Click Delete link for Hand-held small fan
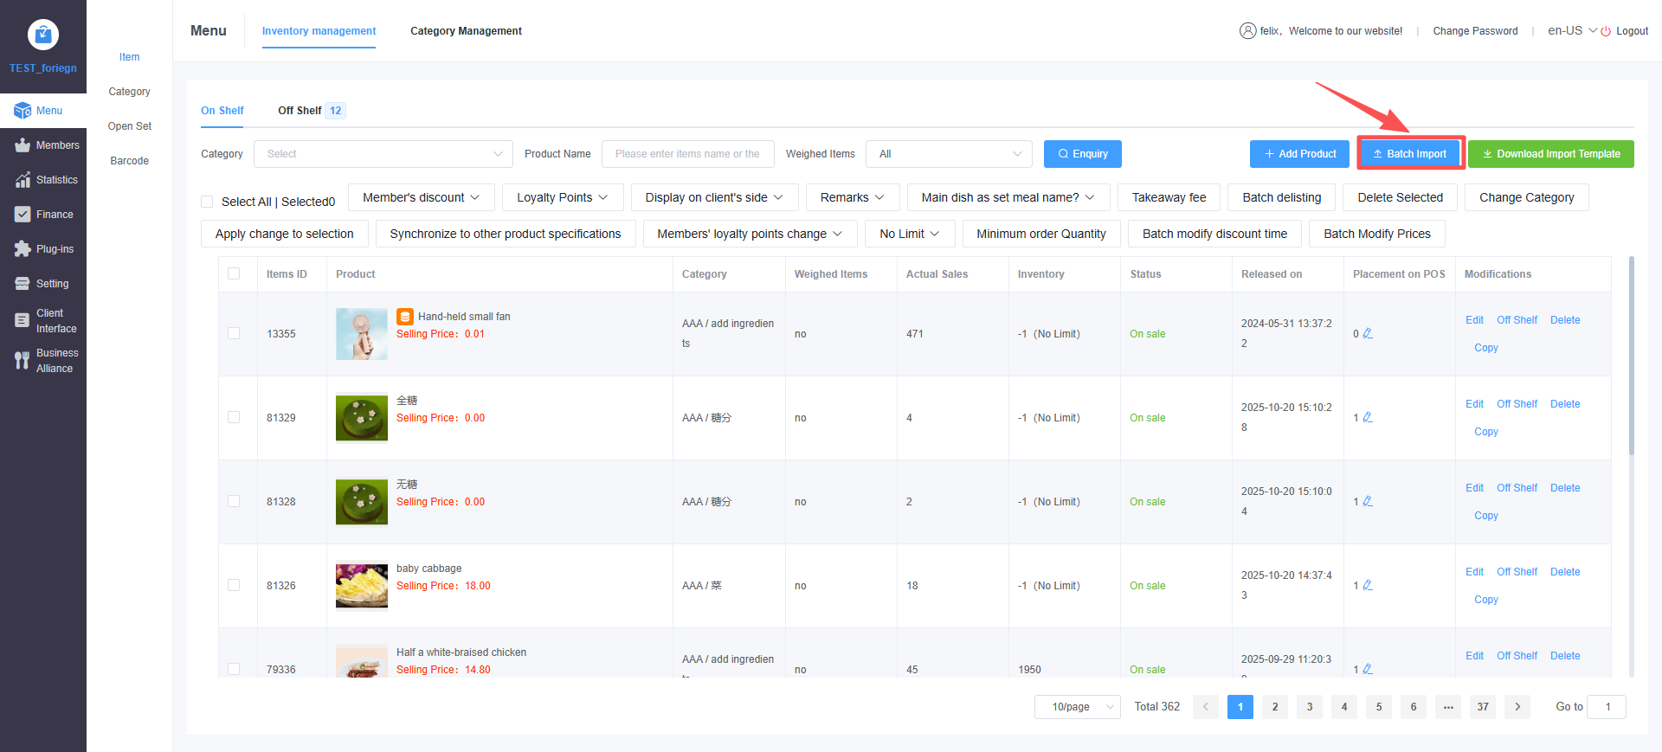1662x752 pixels. click(1564, 320)
